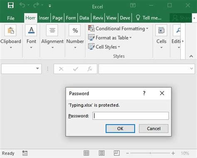Click the Save icon in the title bar
This screenshot has height=158, width=197.
click(x=11, y=5)
